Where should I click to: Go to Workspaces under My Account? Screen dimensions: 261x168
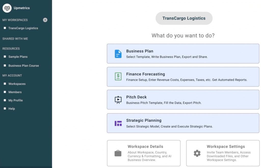(17, 84)
